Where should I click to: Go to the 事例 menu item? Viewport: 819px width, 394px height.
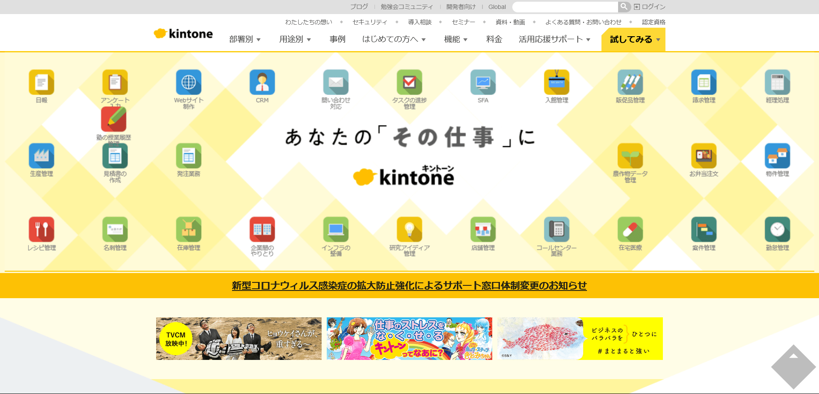coord(337,39)
